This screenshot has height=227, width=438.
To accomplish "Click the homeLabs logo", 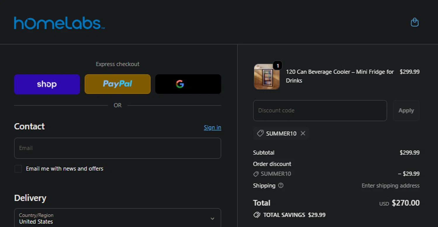I will (59, 23).
